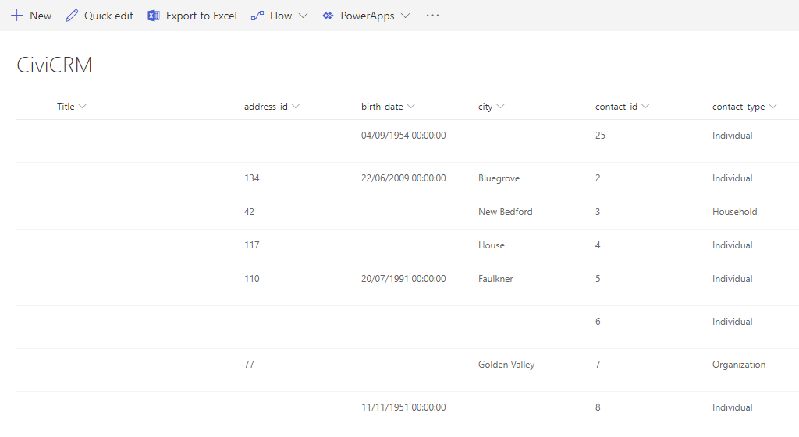Click the Export to Excel label

[x=201, y=16]
